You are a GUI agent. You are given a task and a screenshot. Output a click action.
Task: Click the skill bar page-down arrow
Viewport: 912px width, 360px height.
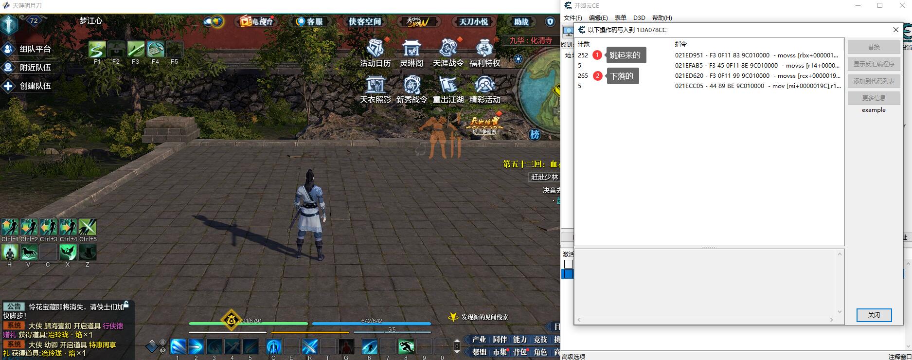[x=457, y=352]
